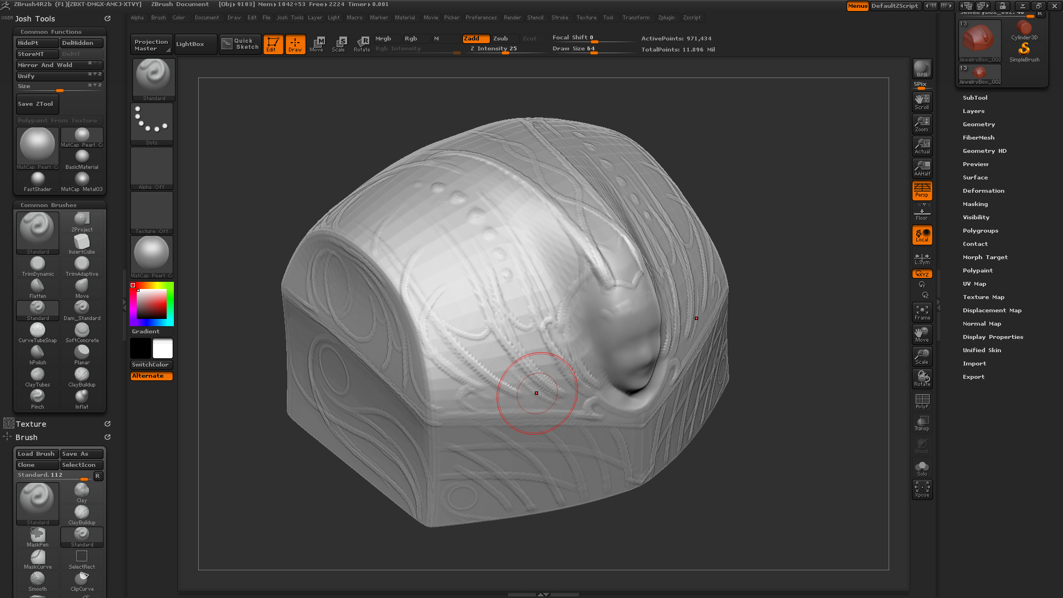Select the hPolish brush

point(38,355)
